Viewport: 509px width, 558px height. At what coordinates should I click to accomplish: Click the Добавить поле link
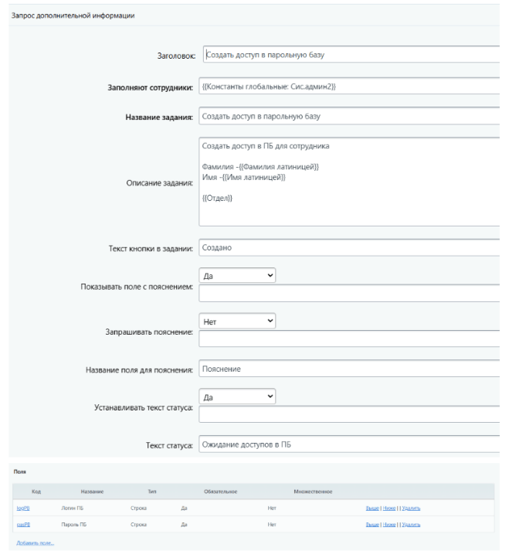pyautogui.click(x=35, y=543)
